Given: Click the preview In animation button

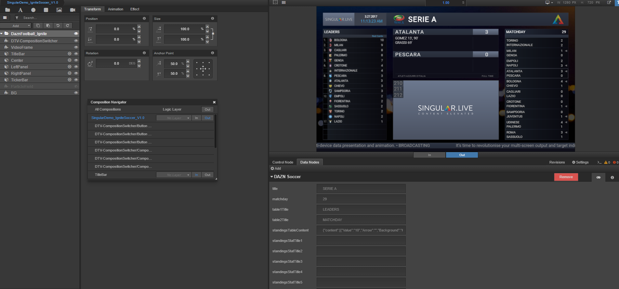Looking at the screenshot, I should tap(429, 155).
